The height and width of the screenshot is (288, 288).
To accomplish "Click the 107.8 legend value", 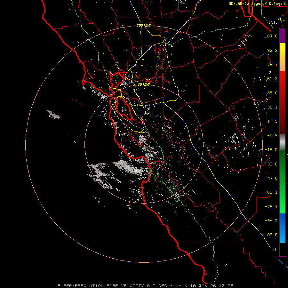I will (271, 36).
